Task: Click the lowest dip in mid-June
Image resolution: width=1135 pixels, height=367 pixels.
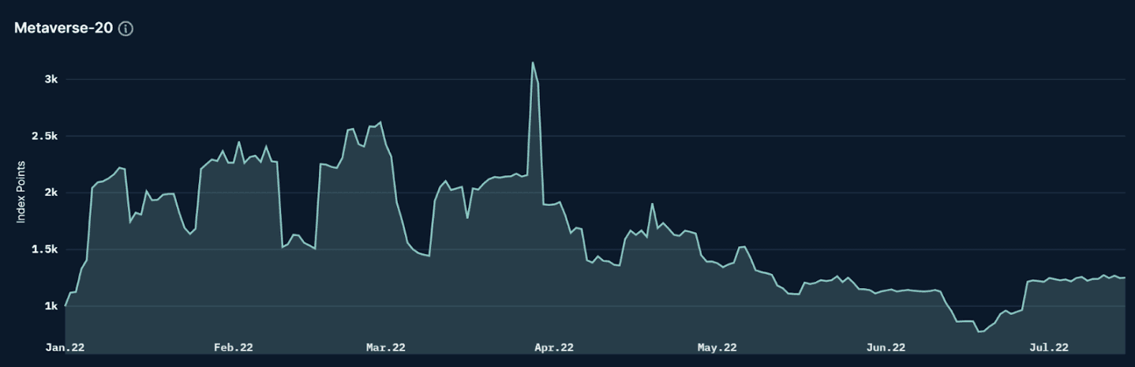Action: point(980,331)
